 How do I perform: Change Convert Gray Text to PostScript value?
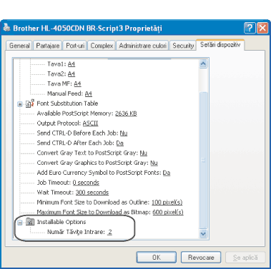coord(143,153)
